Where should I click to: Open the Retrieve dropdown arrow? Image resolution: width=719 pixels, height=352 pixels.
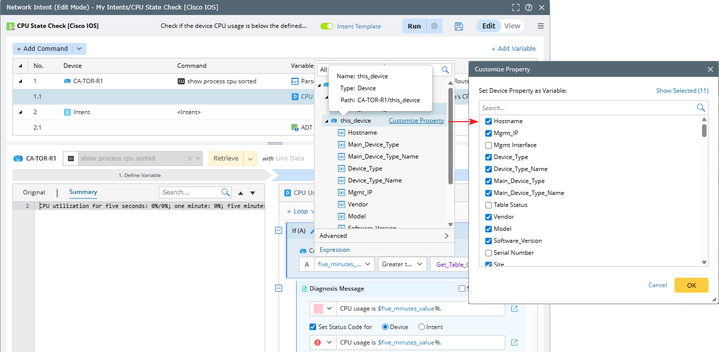(x=250, y=159)
